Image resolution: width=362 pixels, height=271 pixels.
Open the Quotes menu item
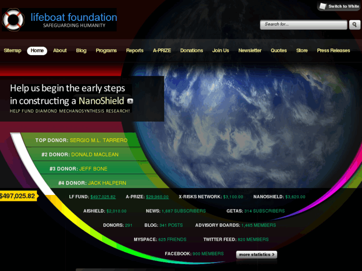point(279,51)
